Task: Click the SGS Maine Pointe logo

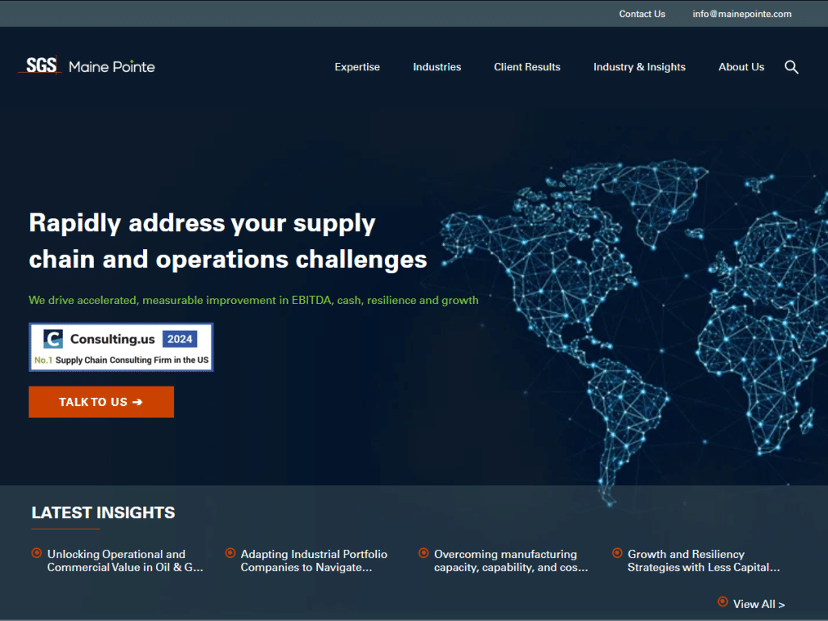Action: pyautogui.click(x=87, y=66)
